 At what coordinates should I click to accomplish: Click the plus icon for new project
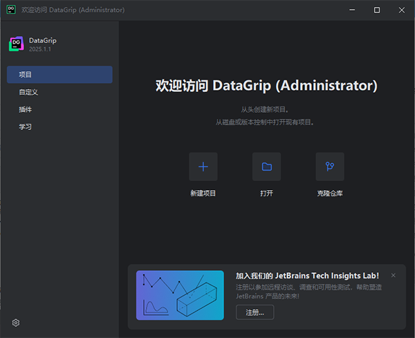pos(203,167)
